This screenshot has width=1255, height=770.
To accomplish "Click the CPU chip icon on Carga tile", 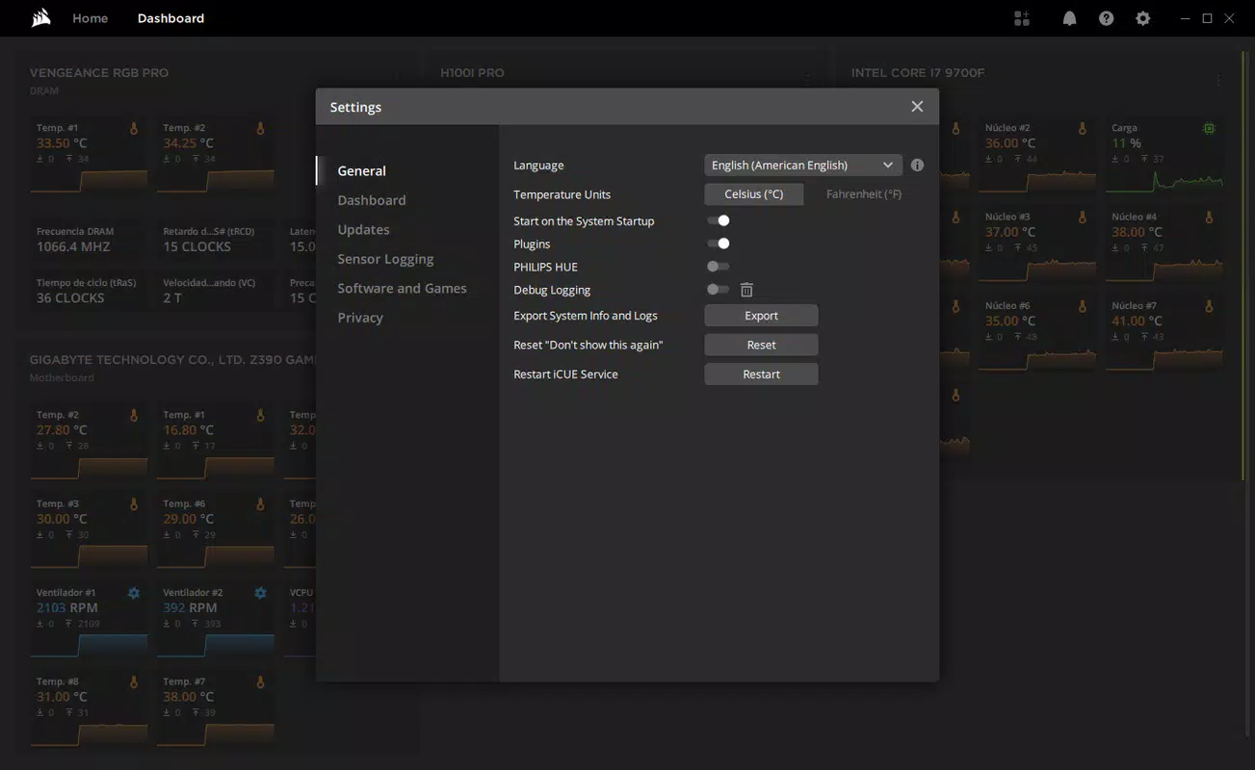I will point(1209,128).
